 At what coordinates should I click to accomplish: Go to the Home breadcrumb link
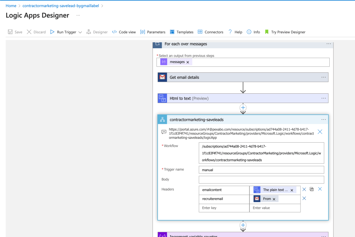point(11,6)
